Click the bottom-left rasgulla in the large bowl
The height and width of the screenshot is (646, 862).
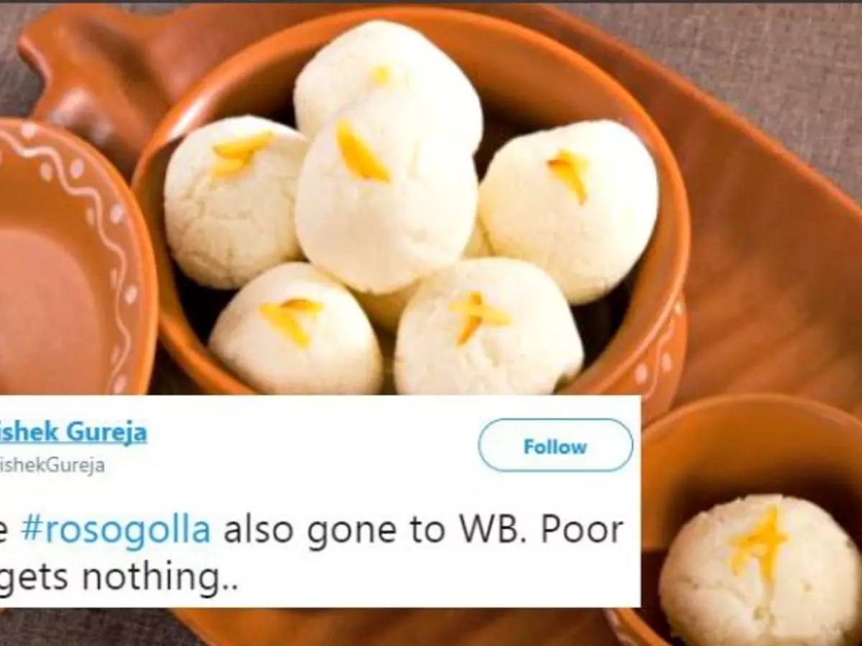pyautogui.click(x=295, y=330)
